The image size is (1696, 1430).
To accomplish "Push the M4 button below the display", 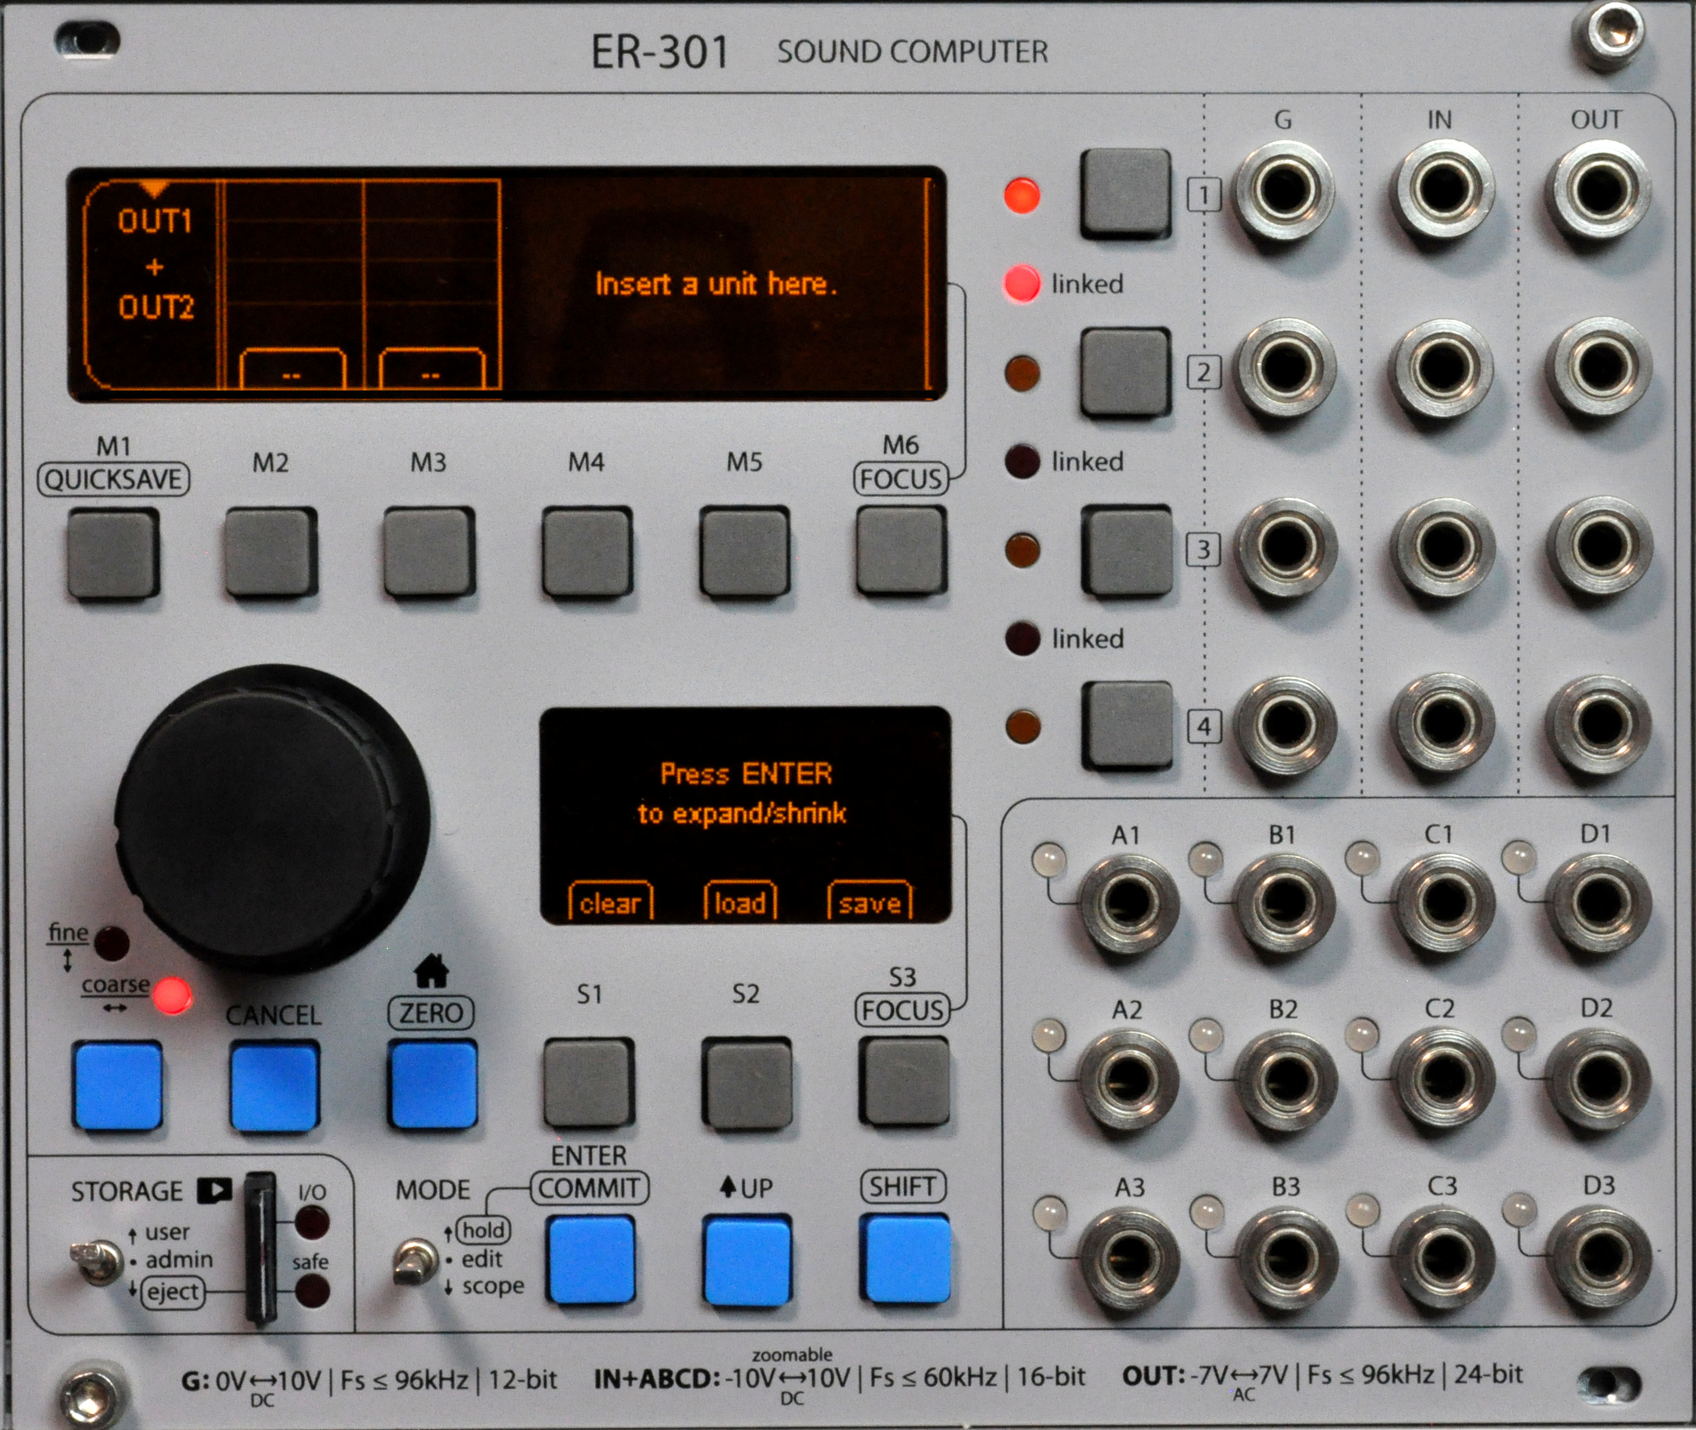I will [x=587, y=553].
